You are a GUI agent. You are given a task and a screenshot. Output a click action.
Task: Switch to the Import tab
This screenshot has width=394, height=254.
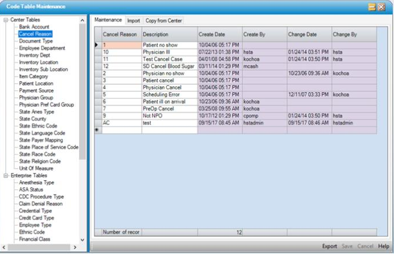click(133, 21)
